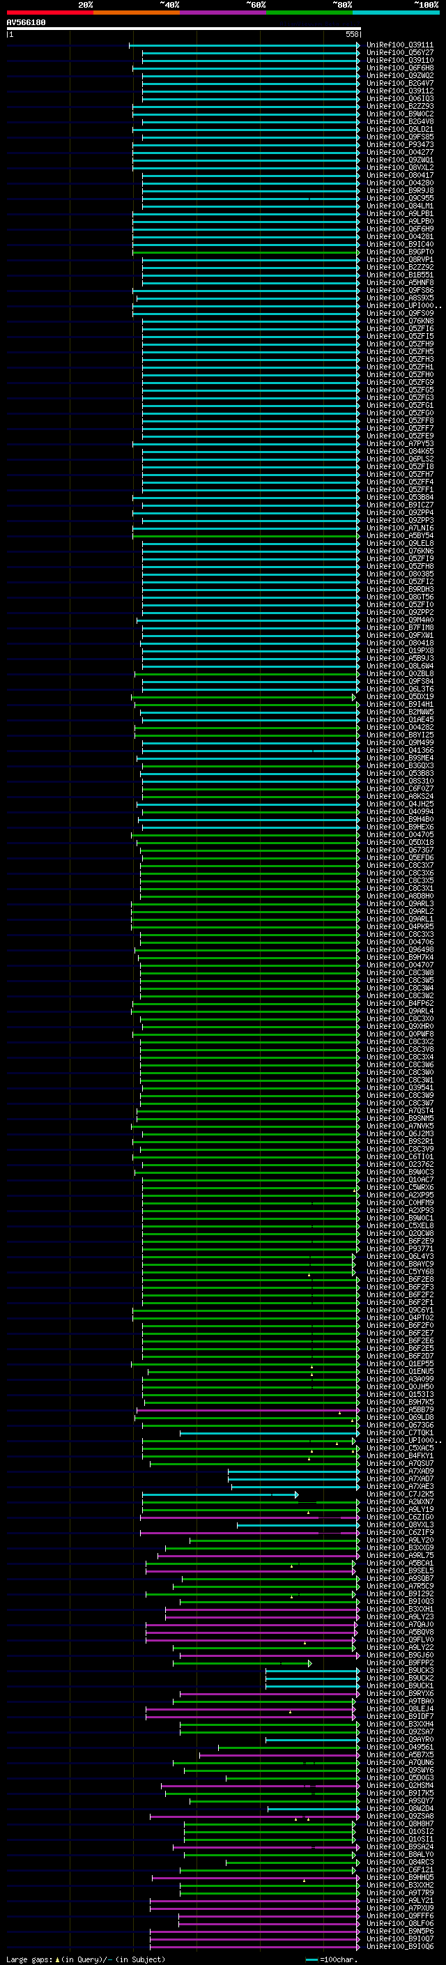Open hit UniRef100_A9RL75
Viewport: 446px width, 1965px height.
pyautogui.click(x=399, y=1555)
